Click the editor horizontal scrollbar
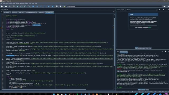Viewport: 169px width, 95px height. tap(44, 89)
